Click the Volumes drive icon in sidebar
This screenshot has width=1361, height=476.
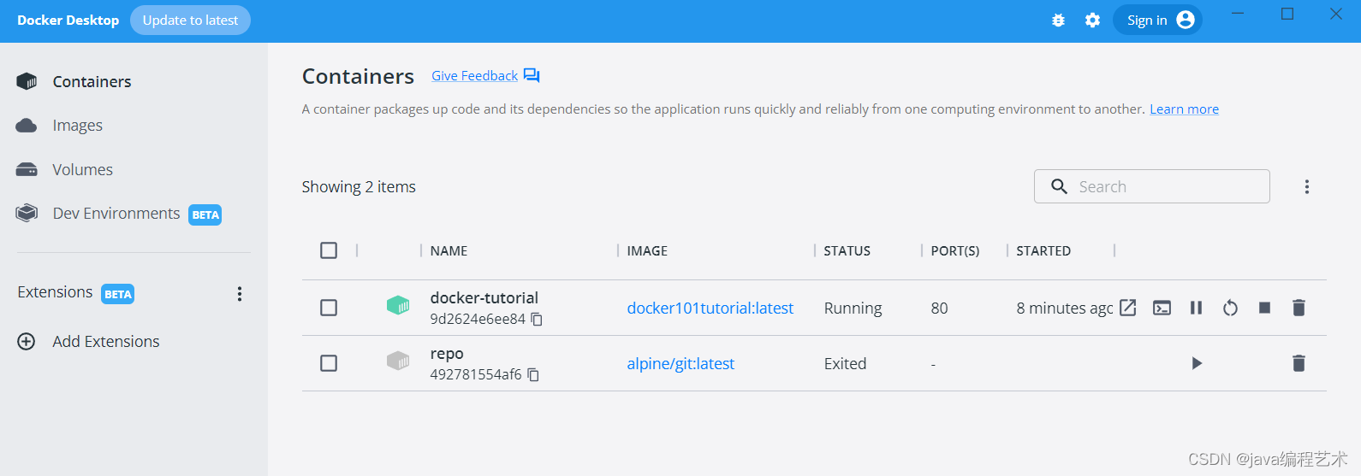coord(27,169)
